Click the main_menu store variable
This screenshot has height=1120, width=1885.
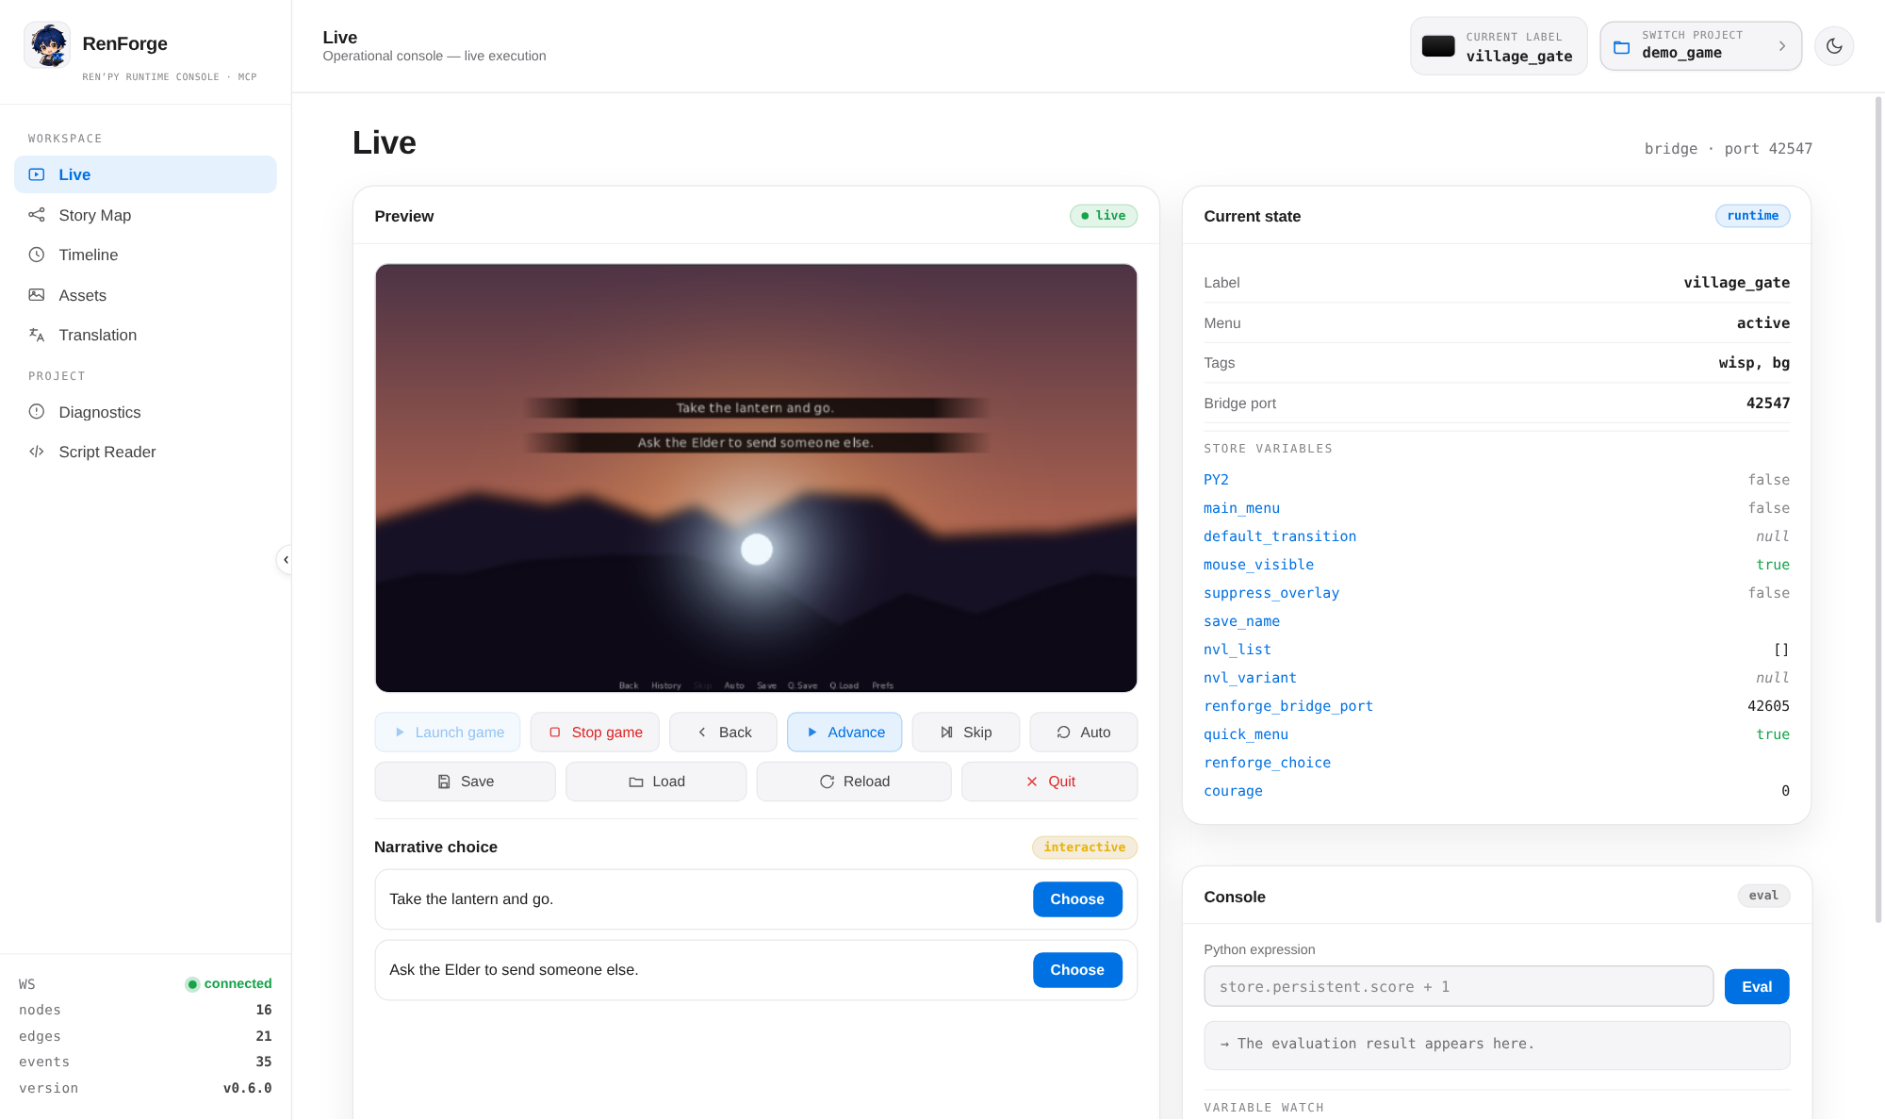[1241, 508]
